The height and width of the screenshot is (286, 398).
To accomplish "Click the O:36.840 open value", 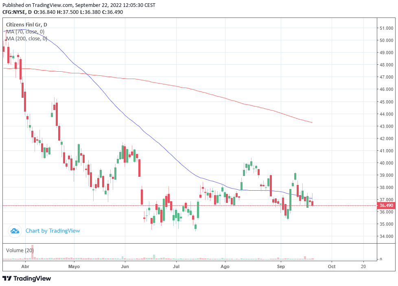I will tap(44, 12).
